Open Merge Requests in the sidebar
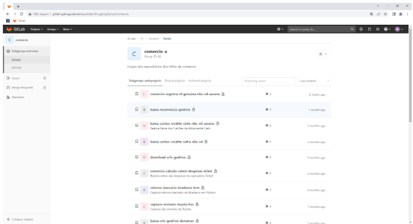413x224 pixels. [x=22, y=88]
